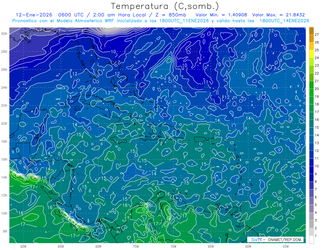Click the initialization time "1800UTC_11ENE2026"

[184, 21]
